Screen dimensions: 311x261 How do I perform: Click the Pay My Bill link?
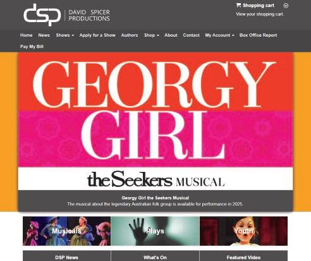tap(32, 47)
